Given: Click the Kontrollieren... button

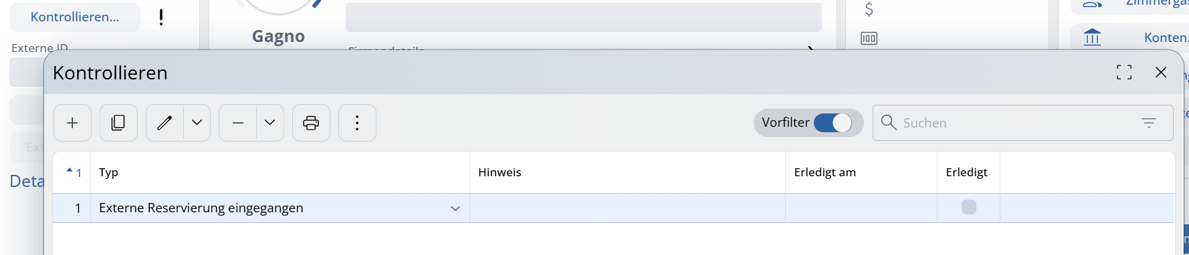Looking at the screenshot, I should pyautogui.click(x=75, y=17).
